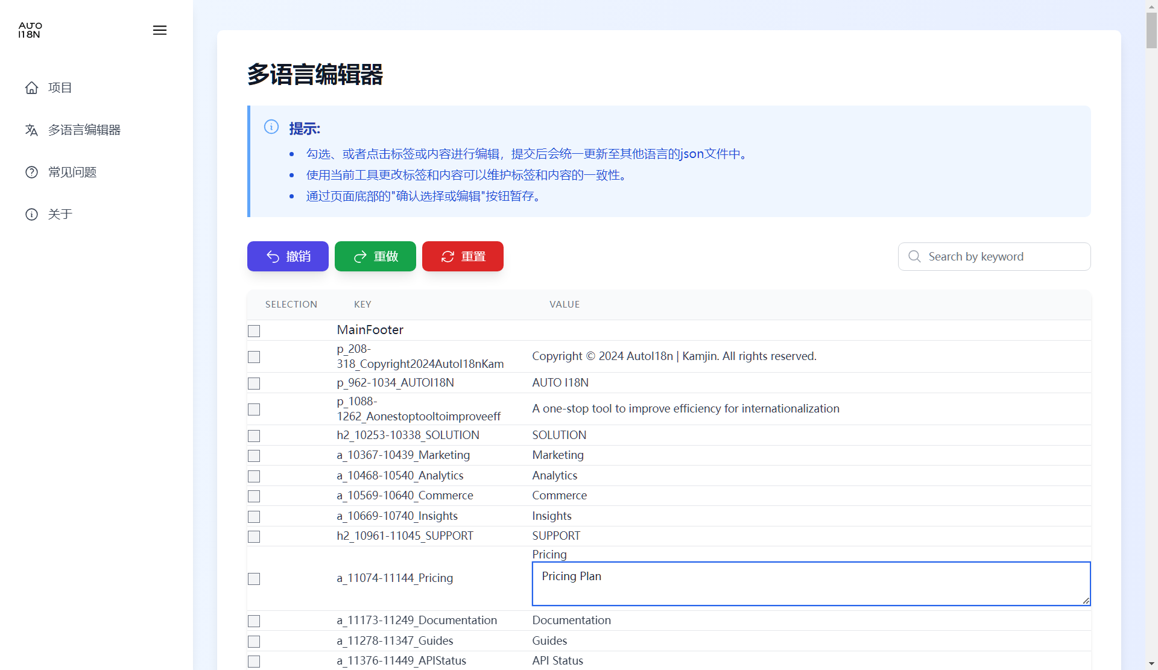Click the SUPPORT value cell

click(x=556, y=536)
